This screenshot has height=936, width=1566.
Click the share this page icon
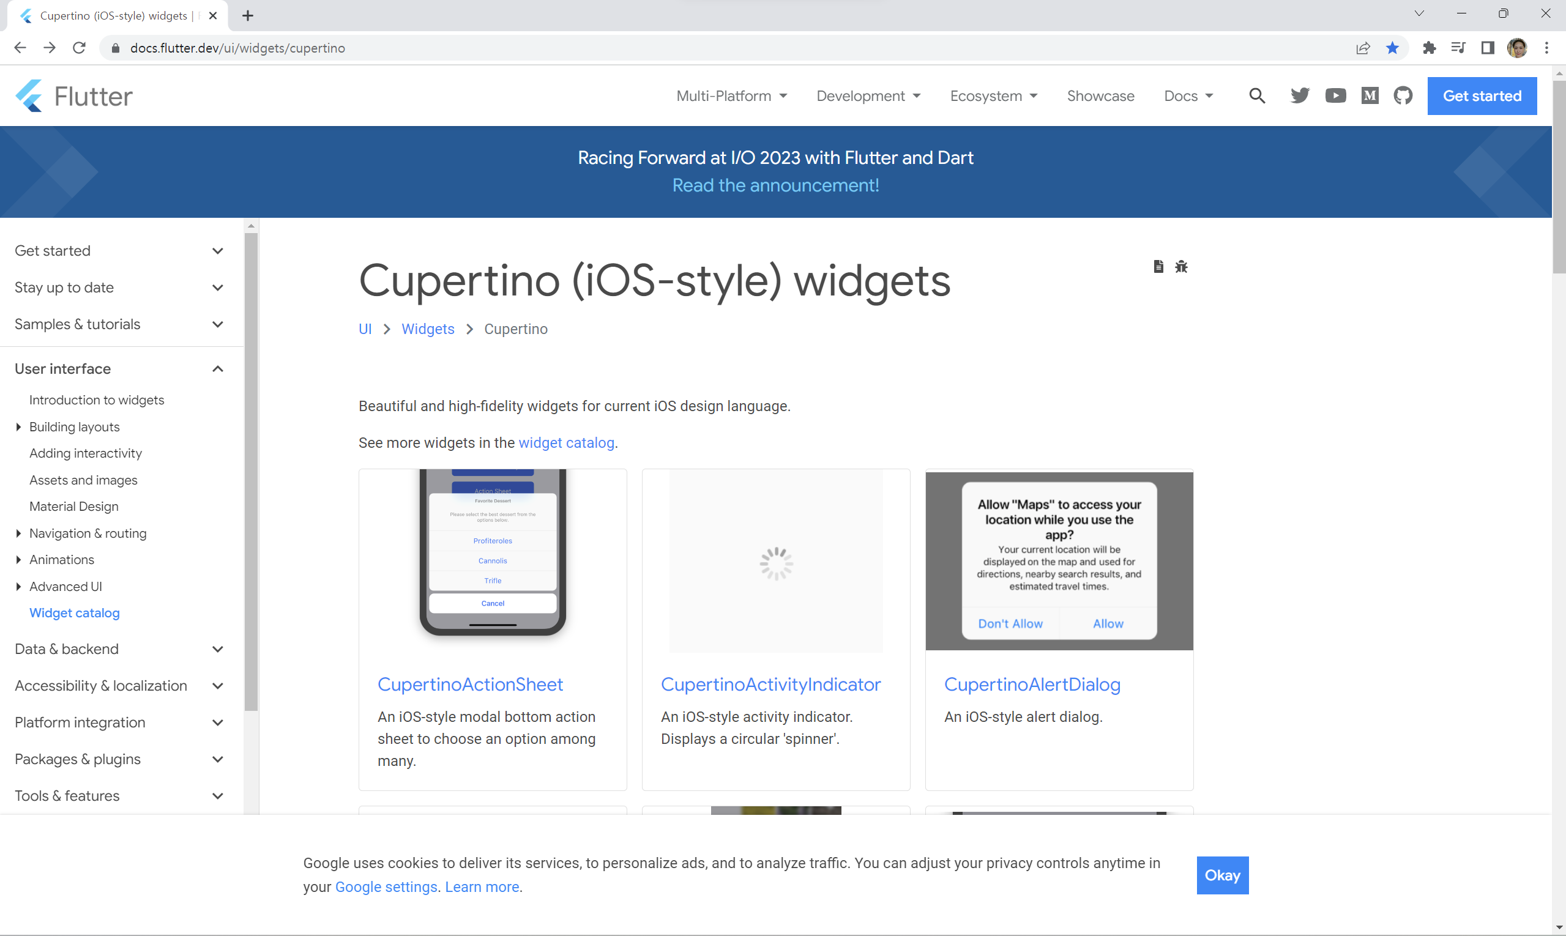[1363, 48]
